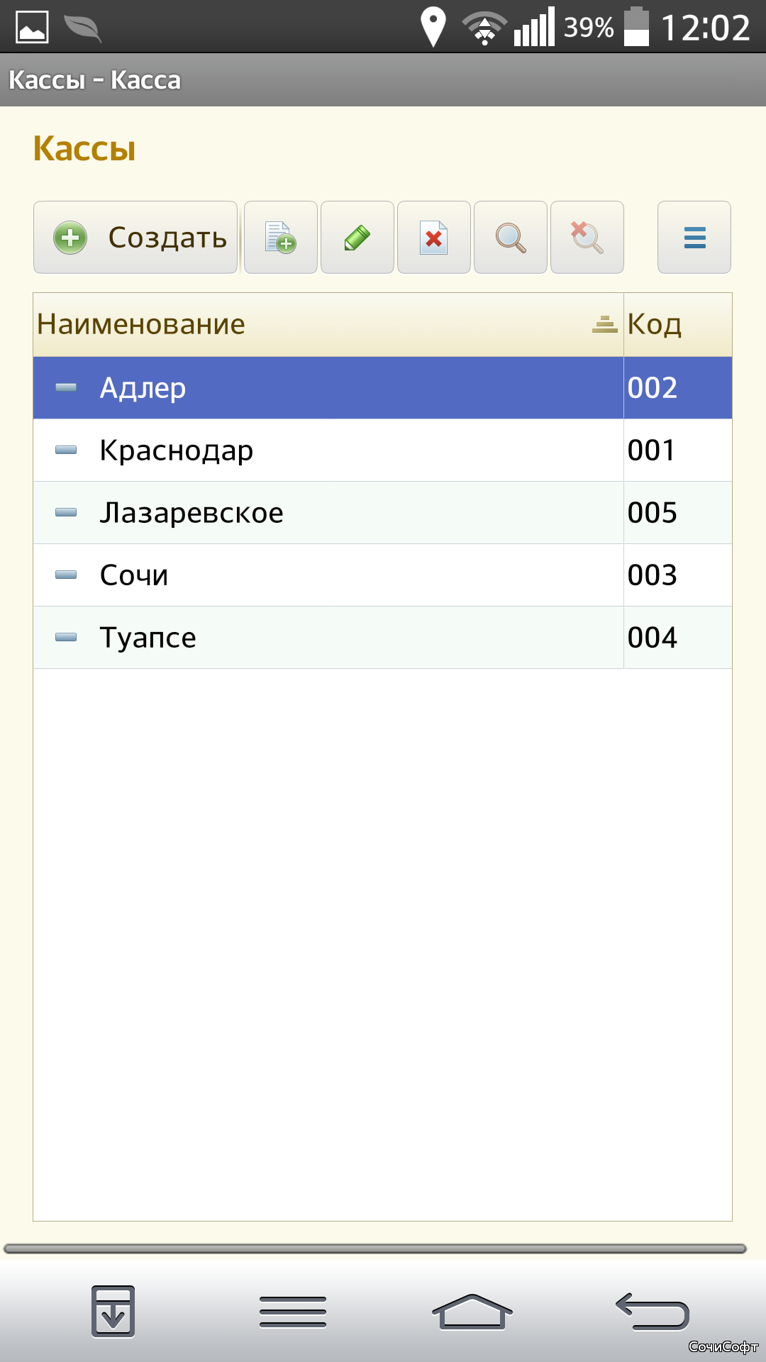This screenshot has height=1362, width=766.
Task: Cancel search with the crossed magnifier icon
Action: point(587,237)
